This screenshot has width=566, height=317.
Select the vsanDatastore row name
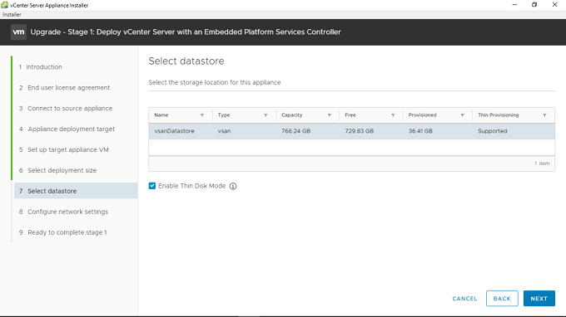(174, 131)
